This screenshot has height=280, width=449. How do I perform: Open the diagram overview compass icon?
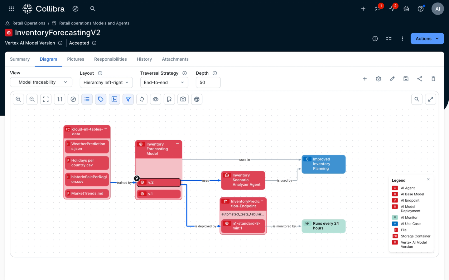pos(73,99)
